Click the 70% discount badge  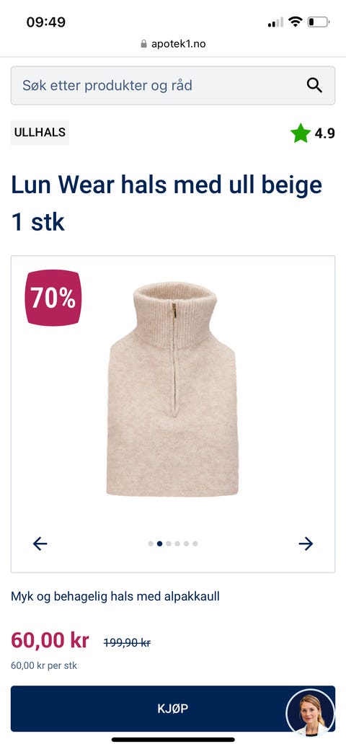click(53, 298)
